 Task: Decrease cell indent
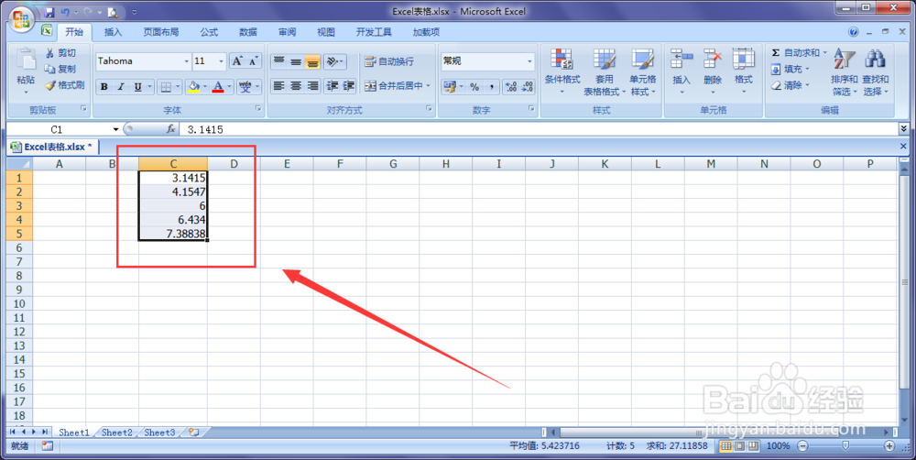(333, 86)
